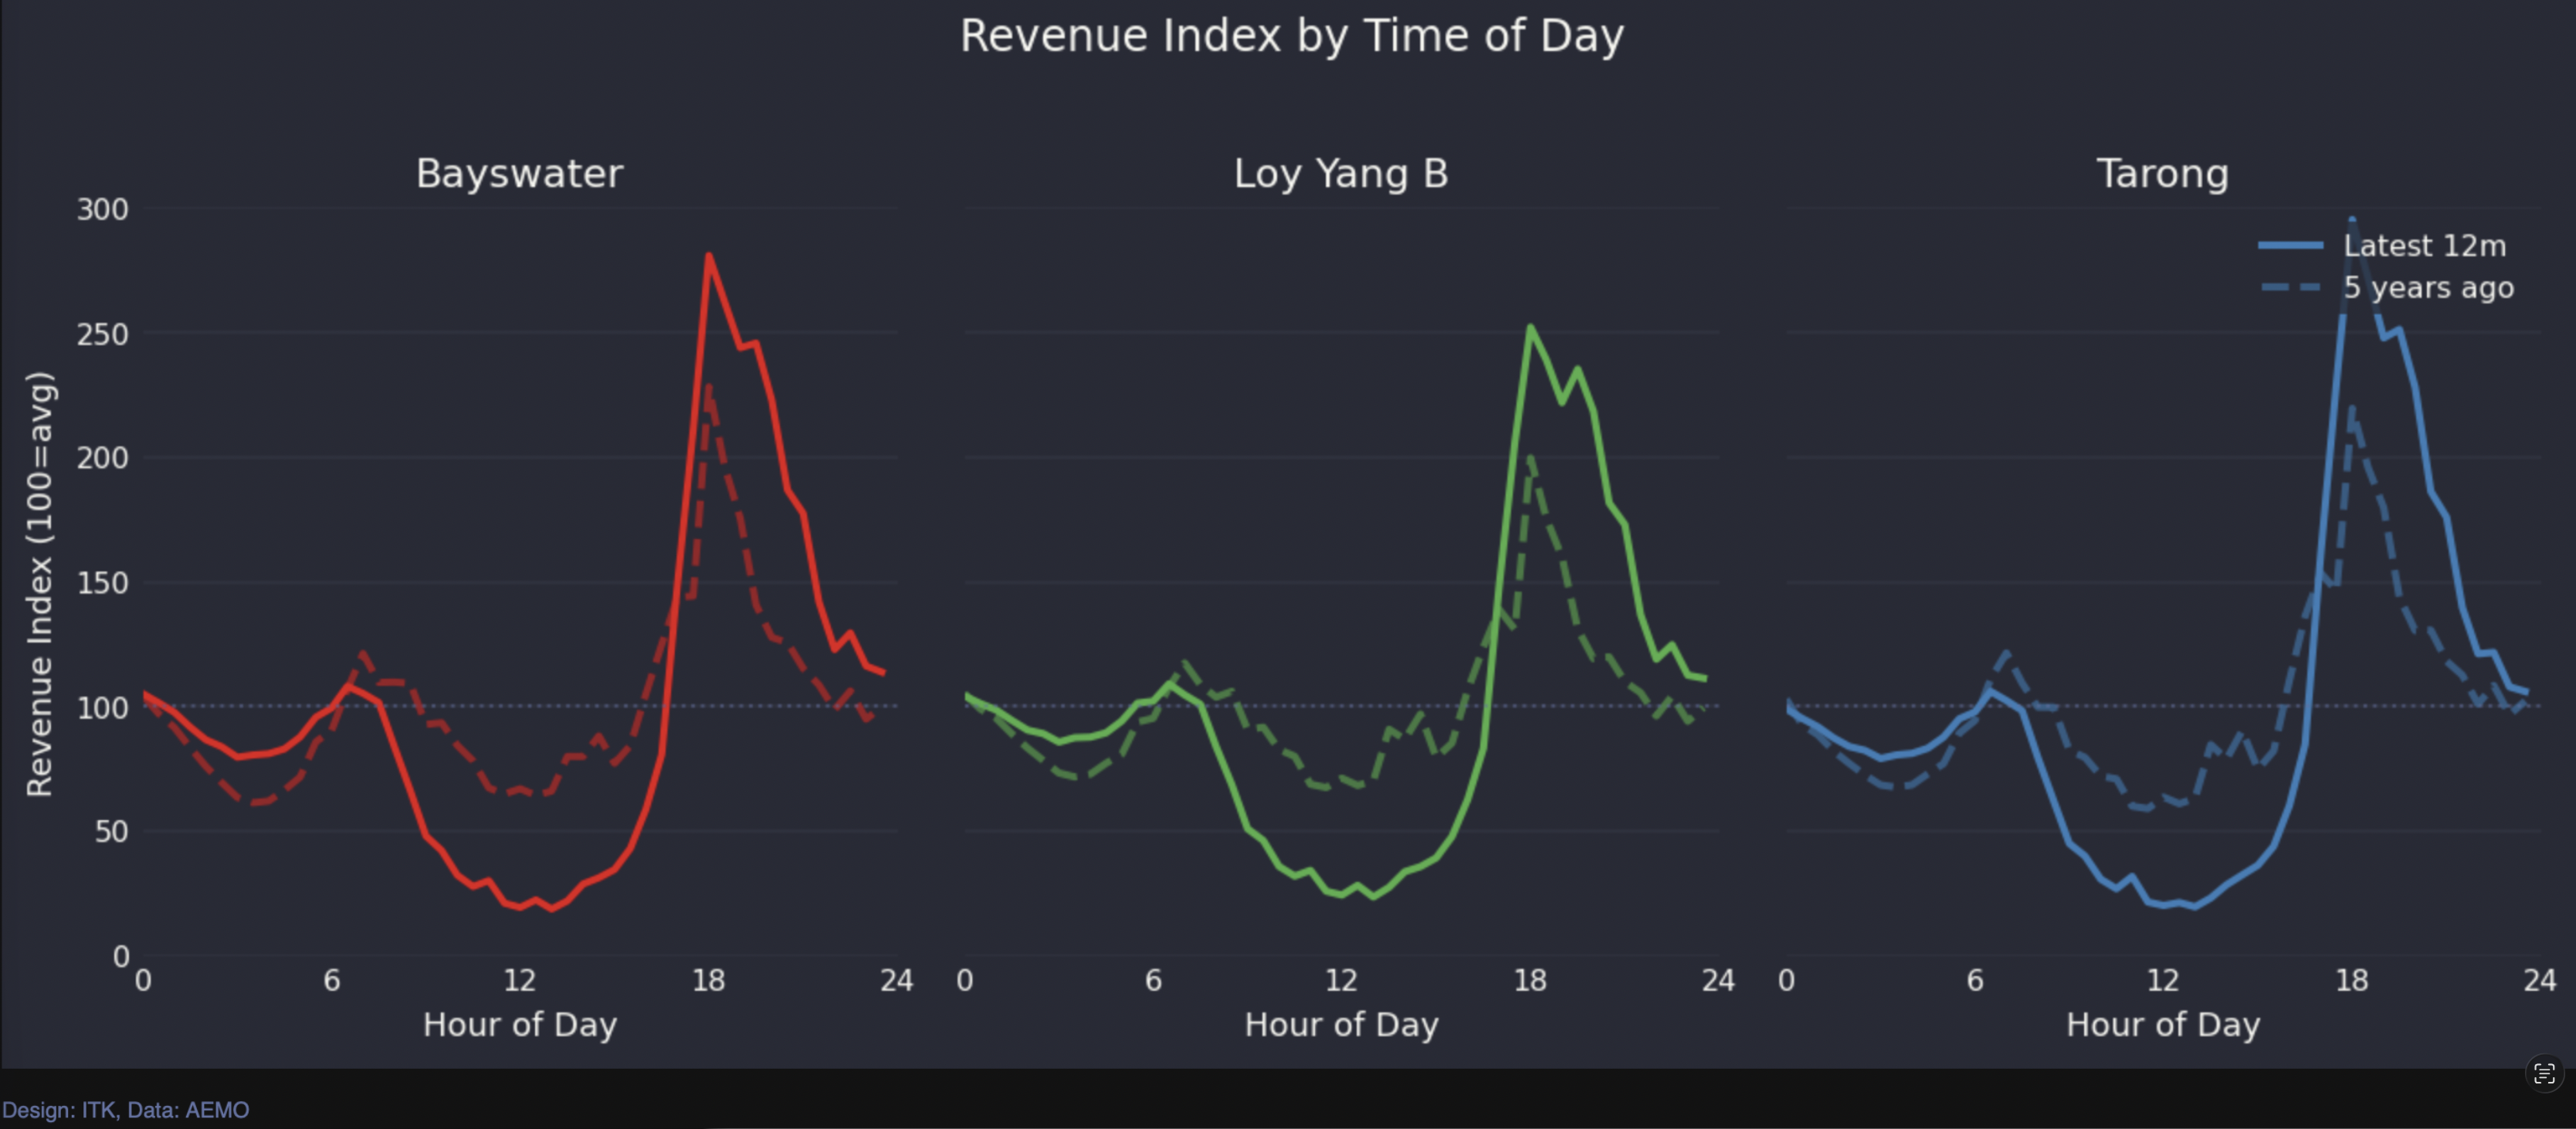2576x1129 pixels.
Task: Select the Tarong subplot title
Action: coord(2162,174)
